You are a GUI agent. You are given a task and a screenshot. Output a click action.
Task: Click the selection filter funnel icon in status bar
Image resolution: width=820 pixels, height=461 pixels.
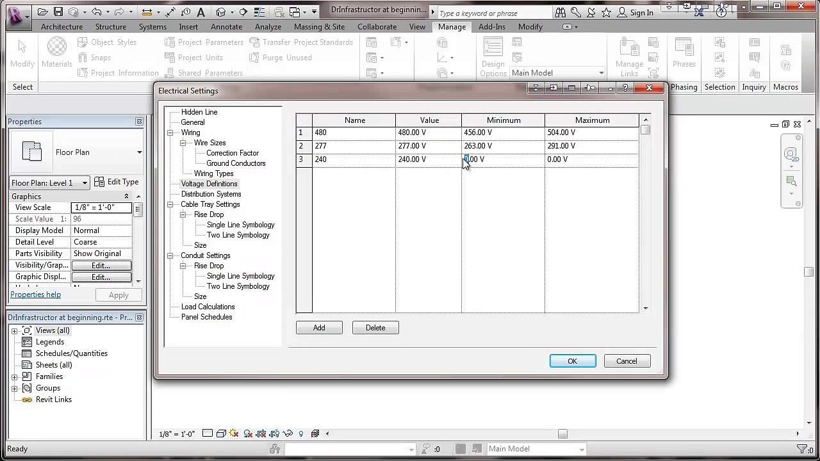click(x=801, y=449)
